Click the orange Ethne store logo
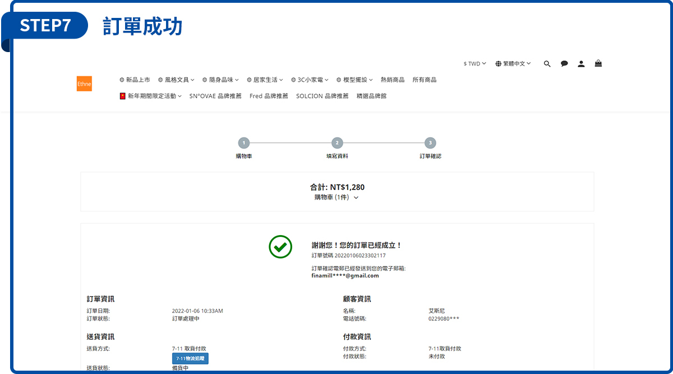Image resolution: width=673 pixels, height=374 pixels. point(84,83)
